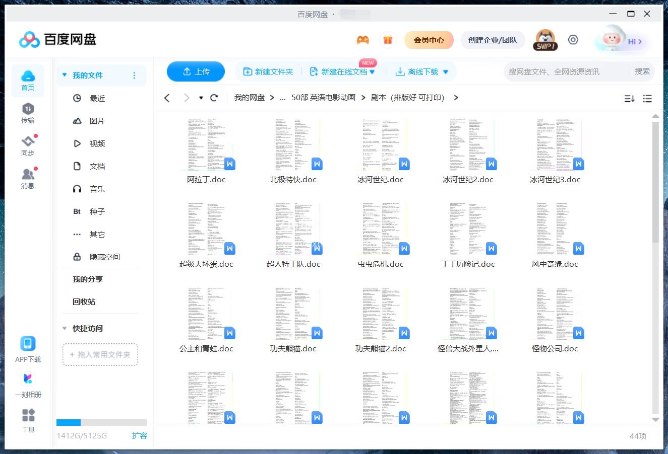Select 文档 in the file category list
Viewport: 668px width, 454px height.
97,166
